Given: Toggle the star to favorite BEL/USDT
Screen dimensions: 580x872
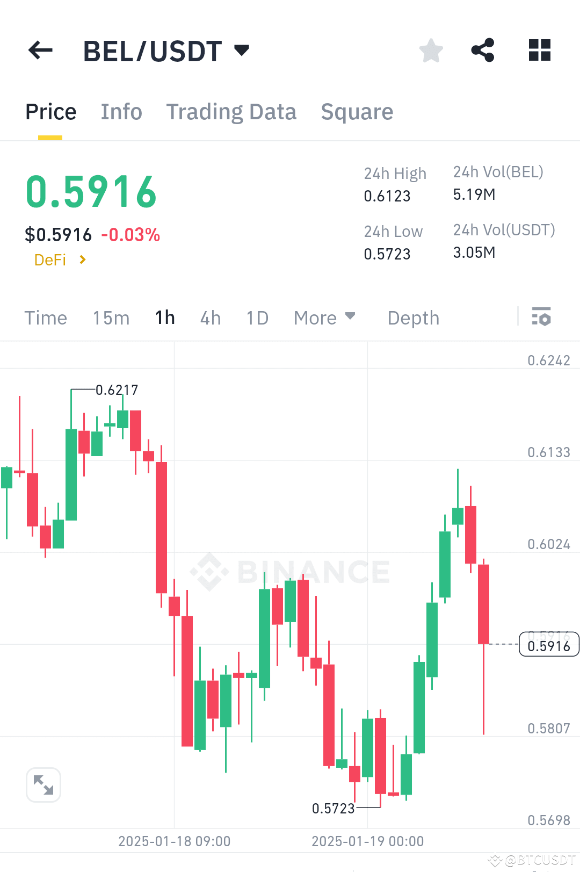Looking at the screenshot, I should coord(431,50).
